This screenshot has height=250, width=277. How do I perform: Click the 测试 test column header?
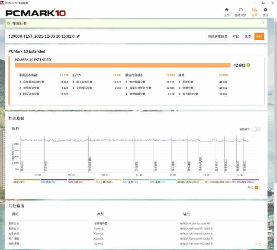(x=15, y=214)
